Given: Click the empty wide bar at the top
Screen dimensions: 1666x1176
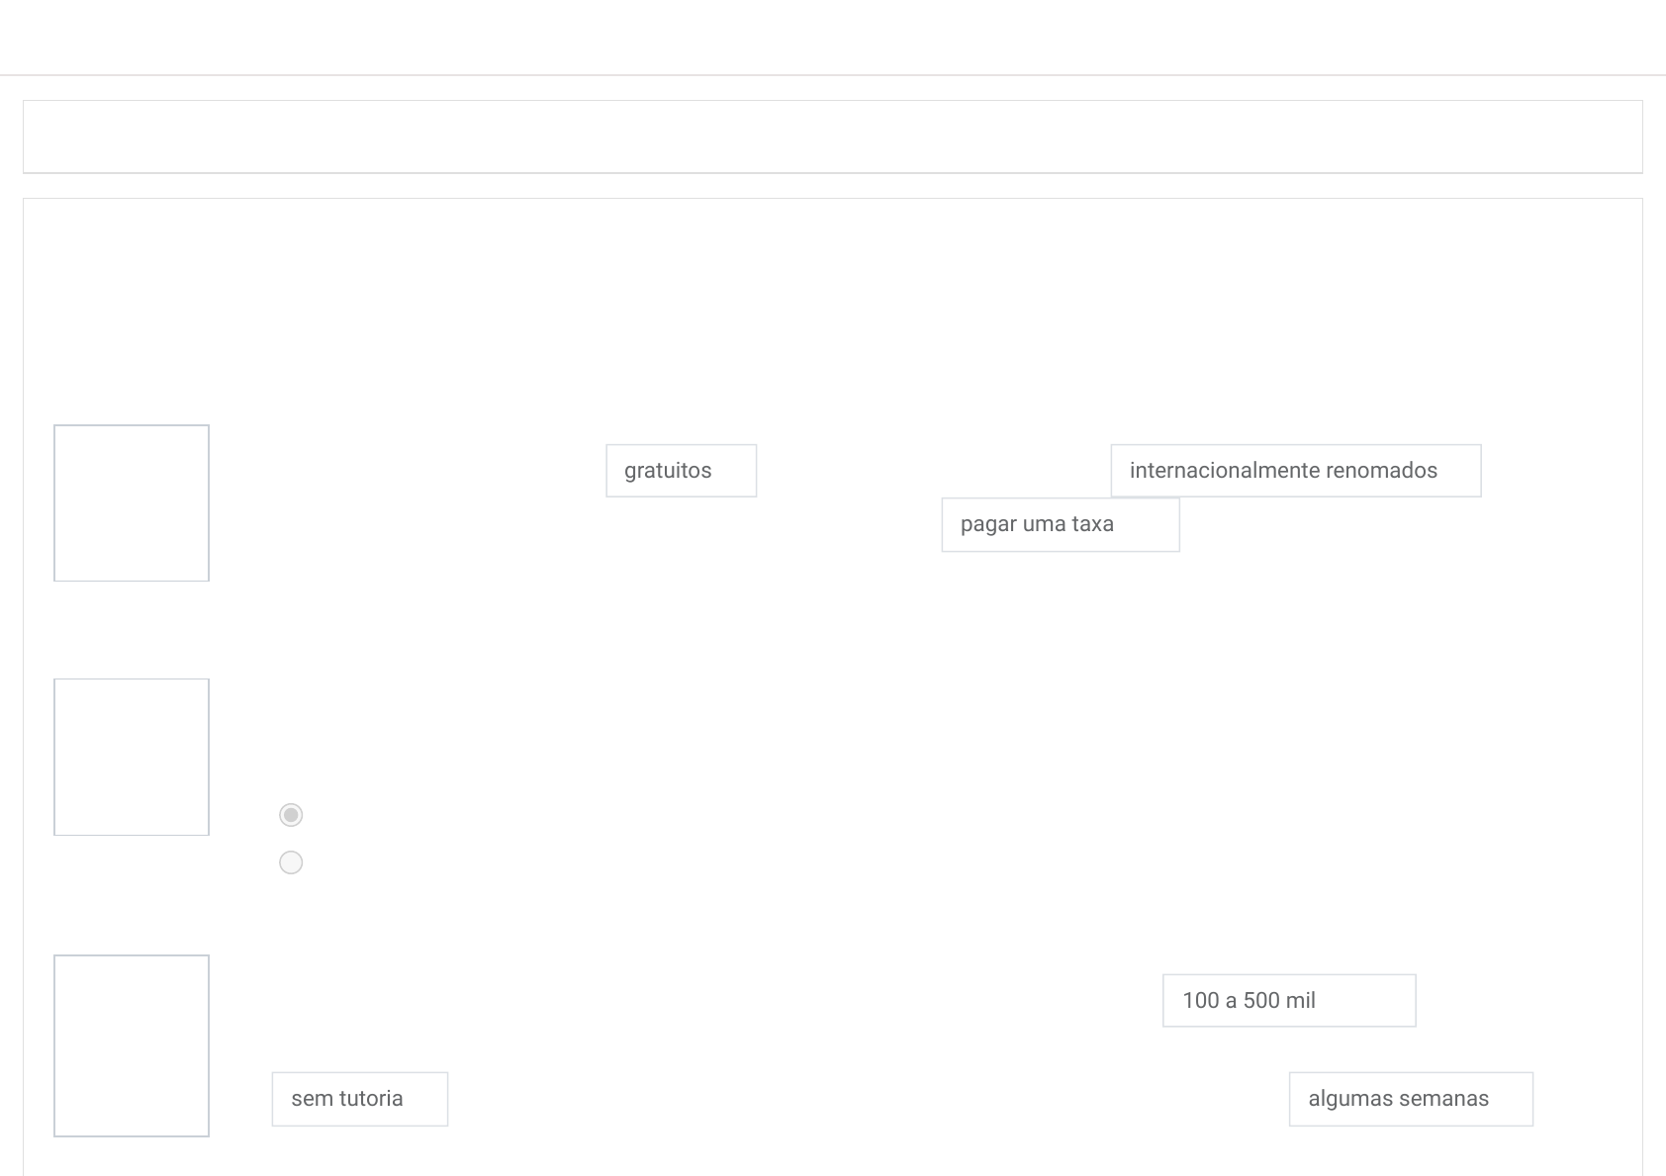Looking at the screenshot, I should click(x=832, y=136).
